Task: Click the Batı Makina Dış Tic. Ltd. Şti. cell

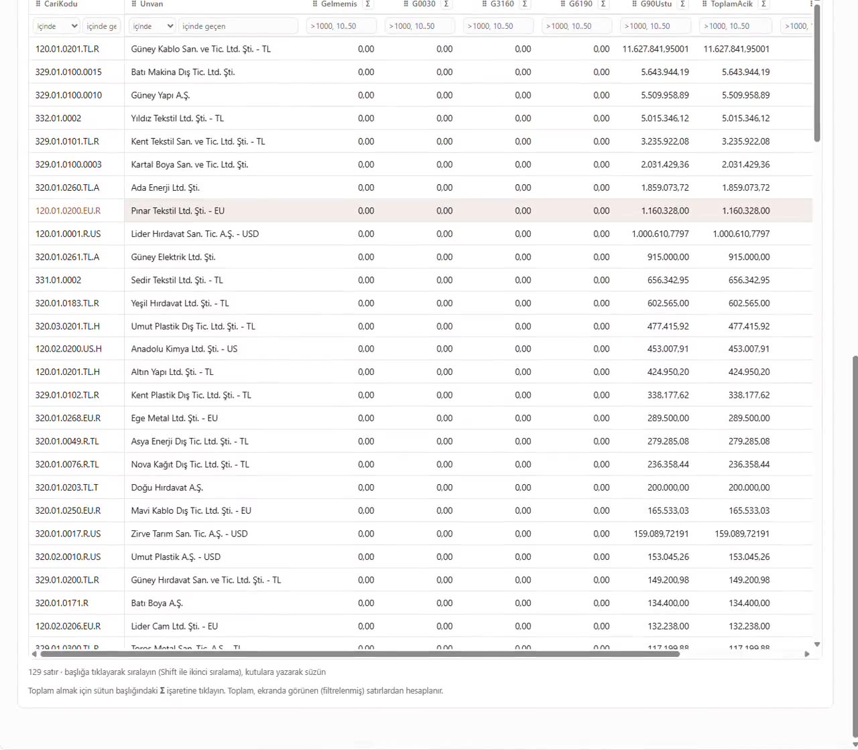Action: [x=183, y=72]
